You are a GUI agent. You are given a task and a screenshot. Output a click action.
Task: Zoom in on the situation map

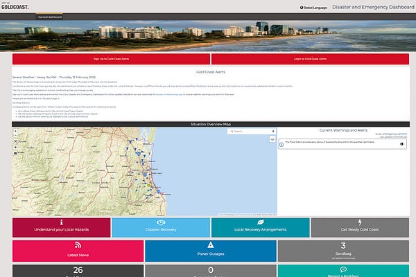click(15, 131)
